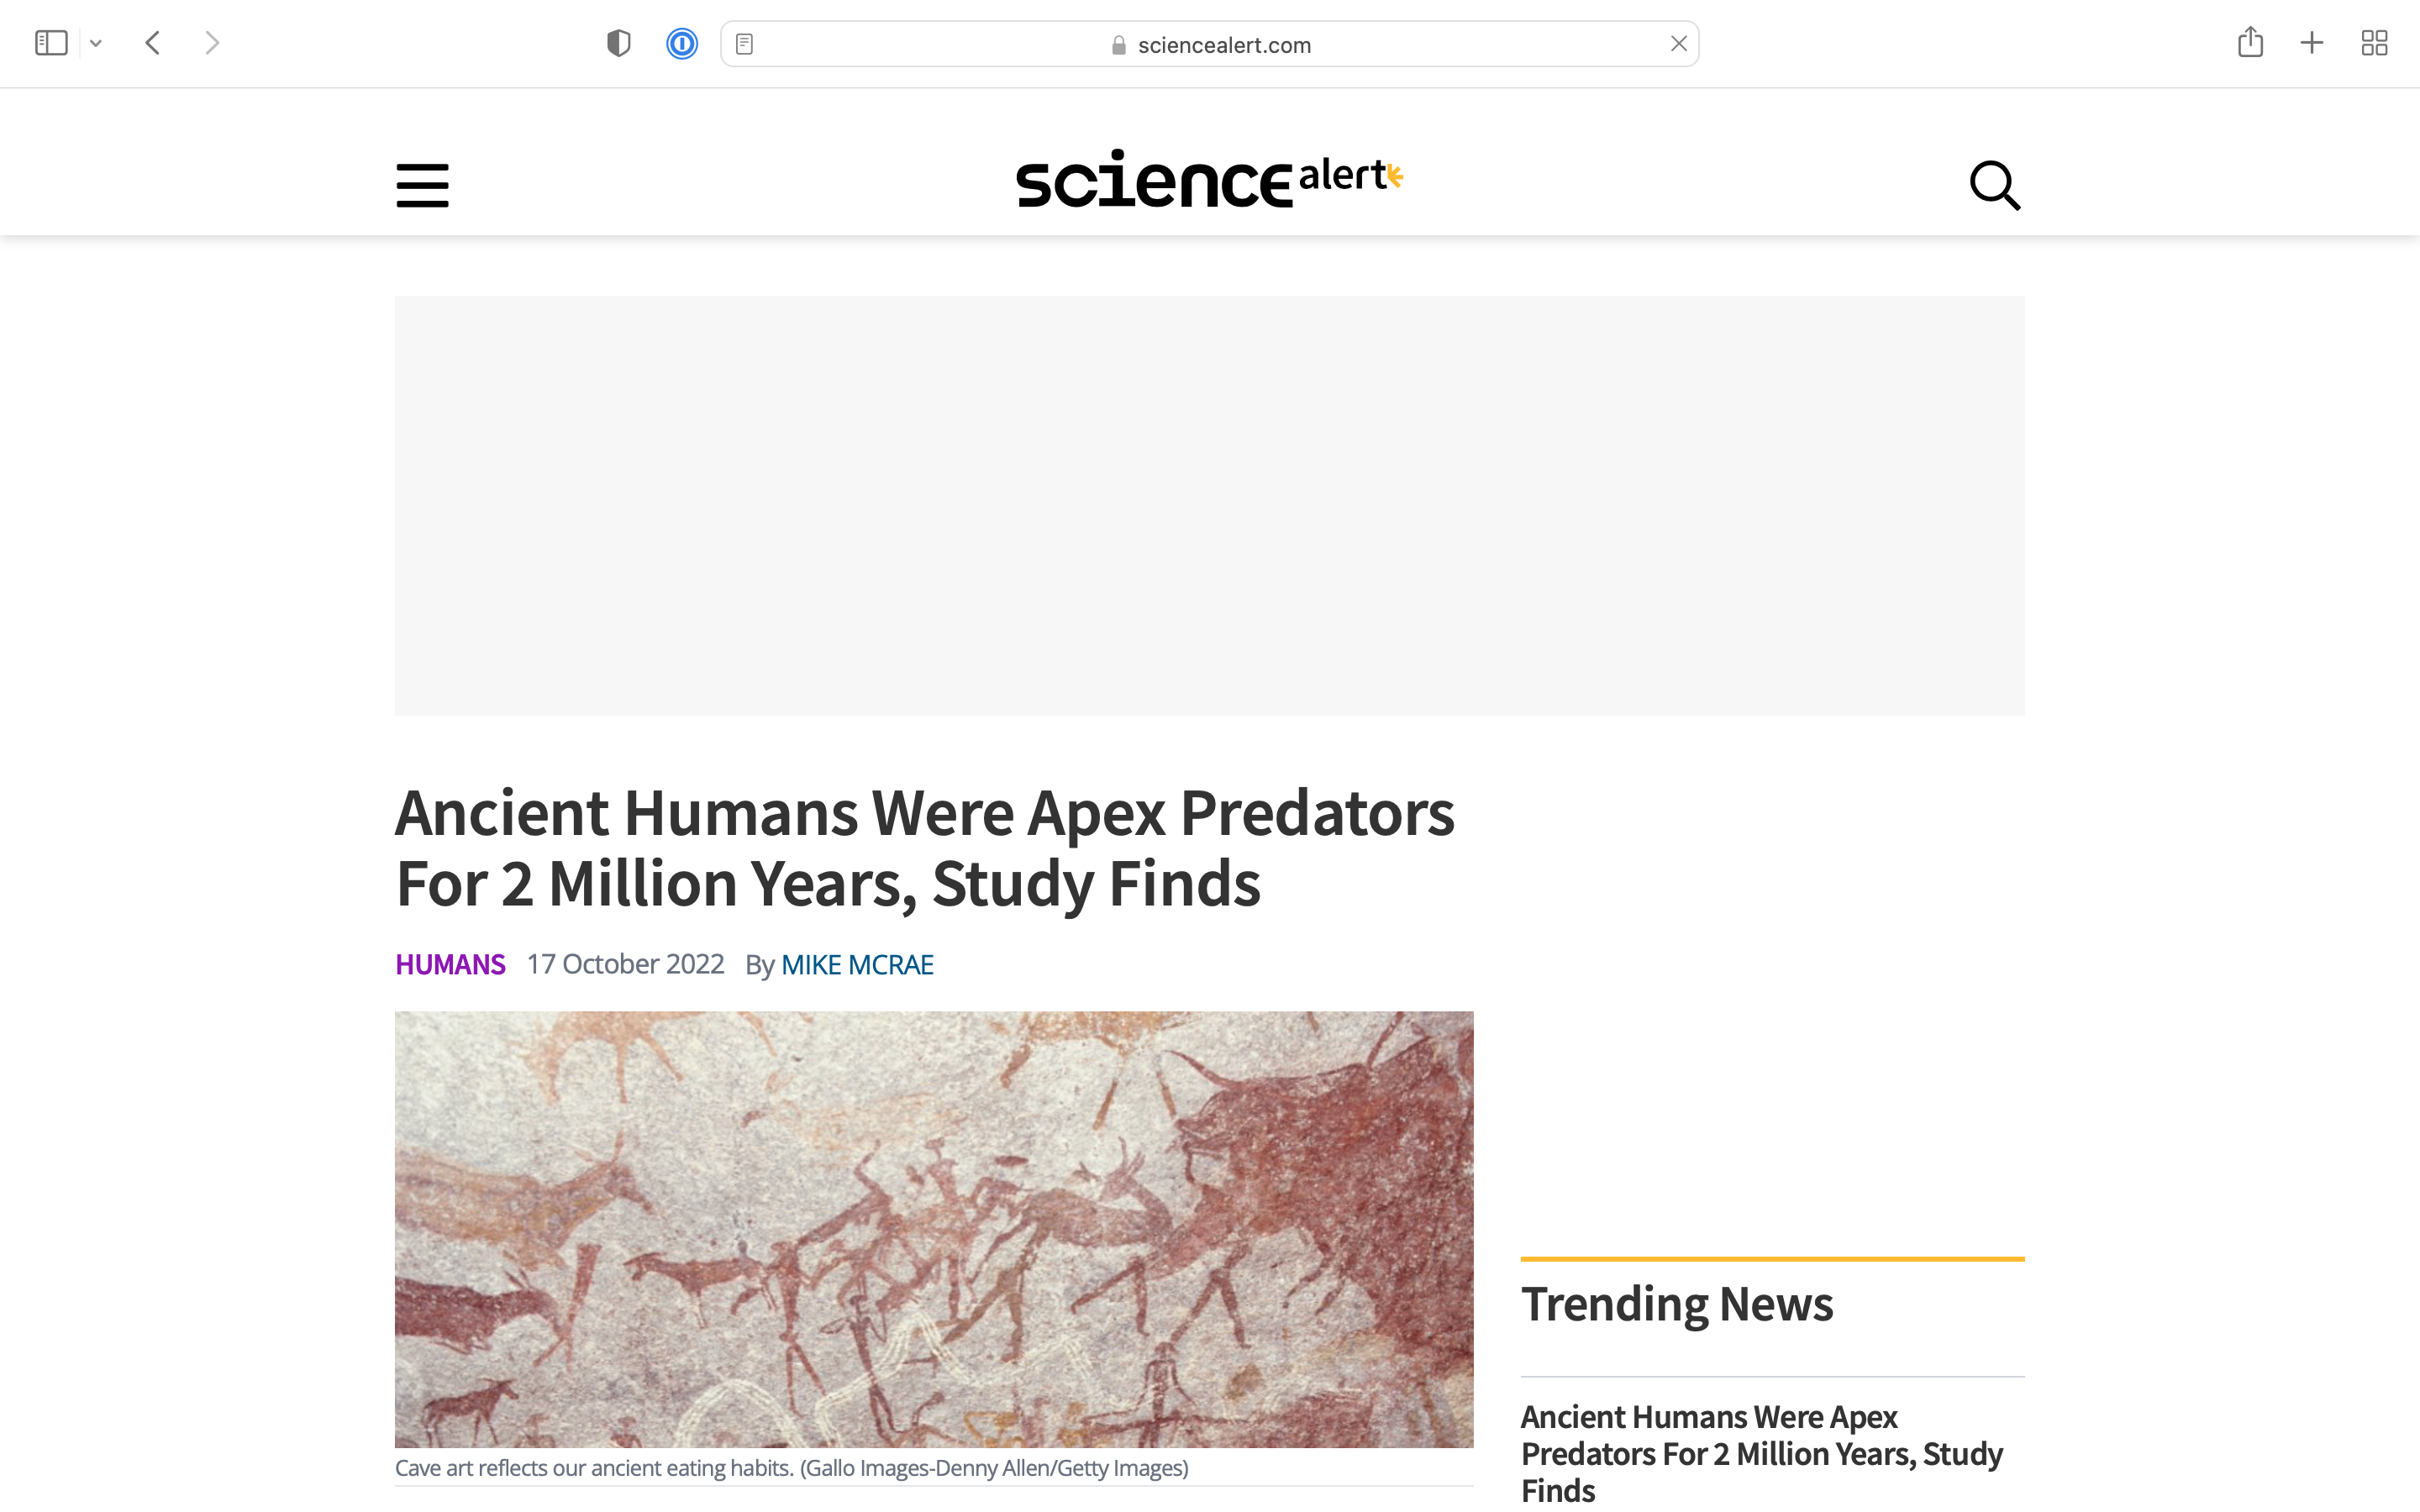Click the sciencealert.com address bar
The height and width of the screenshot is (1512, 2420).
pyautogui.click(x=1209, y=44)
